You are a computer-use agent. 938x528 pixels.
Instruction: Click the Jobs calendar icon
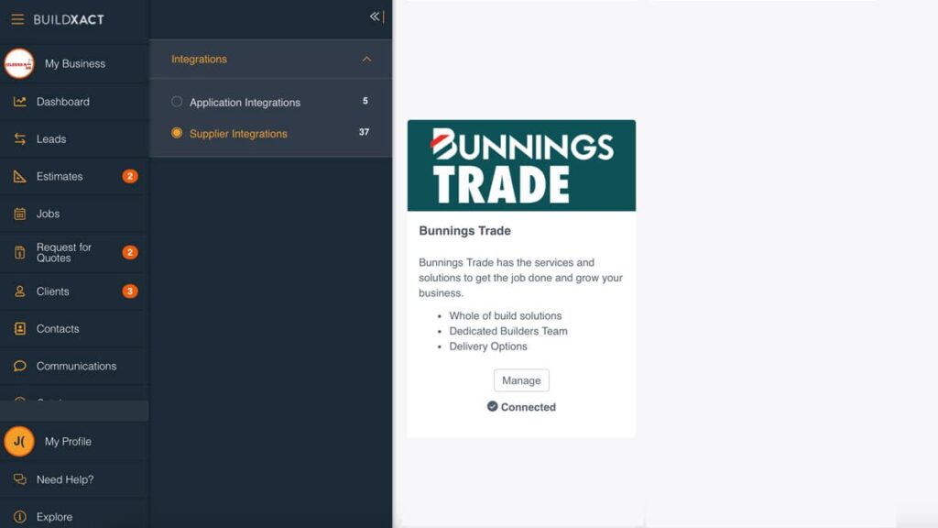click(20, 214)
